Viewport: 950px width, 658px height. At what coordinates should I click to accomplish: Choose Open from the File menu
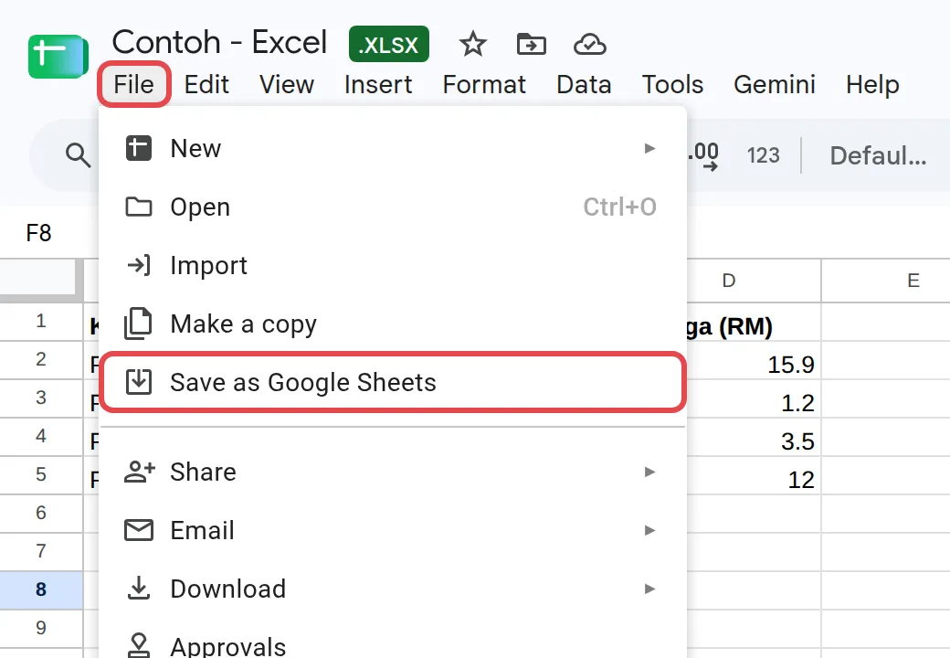[393, 207]
